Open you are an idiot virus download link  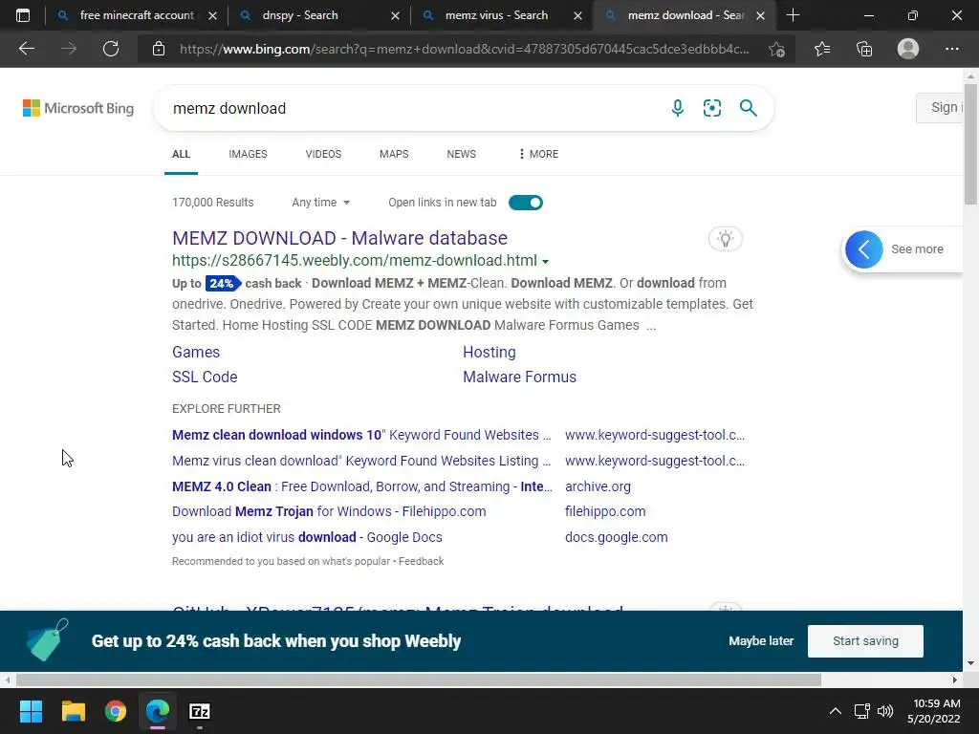[307, 537]
